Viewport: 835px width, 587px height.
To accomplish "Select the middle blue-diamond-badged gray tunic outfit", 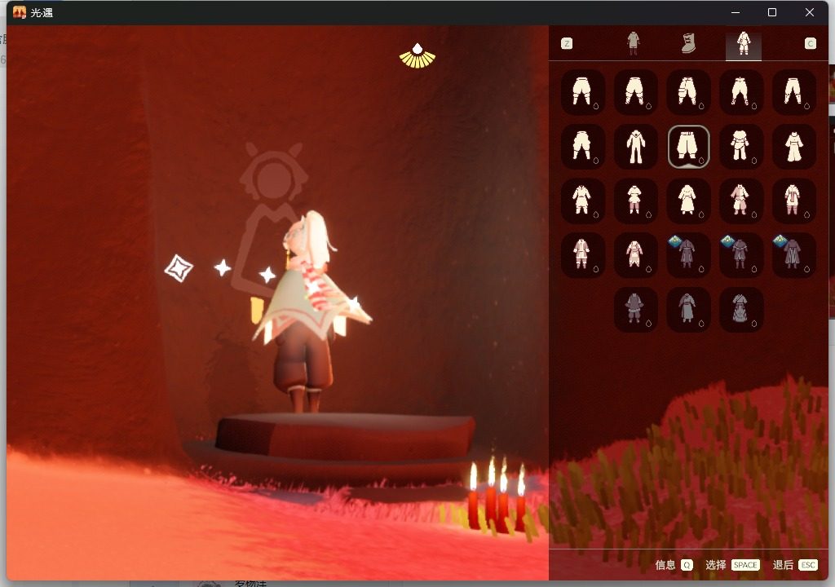I will tap(740, 254).
